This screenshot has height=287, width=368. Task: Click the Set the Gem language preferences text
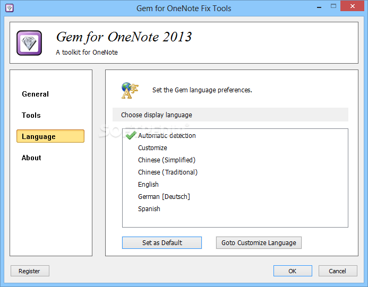click(202, 90)
